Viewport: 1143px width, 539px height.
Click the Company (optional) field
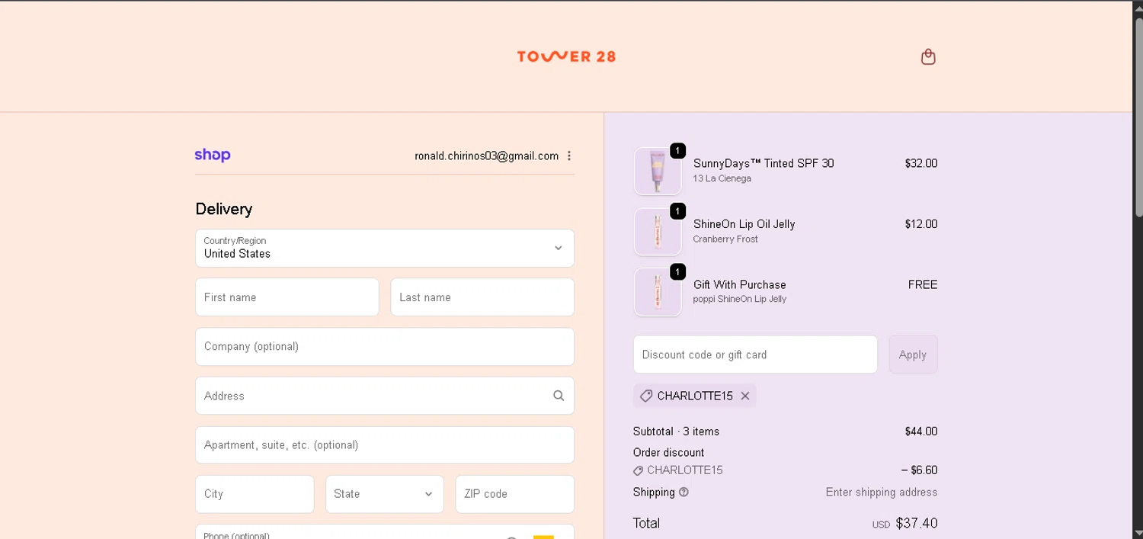pos(385,346)
